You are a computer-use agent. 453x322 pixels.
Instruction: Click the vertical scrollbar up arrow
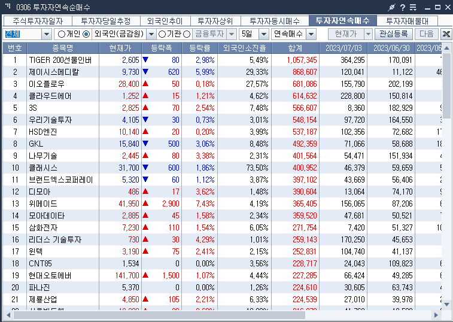446,48
